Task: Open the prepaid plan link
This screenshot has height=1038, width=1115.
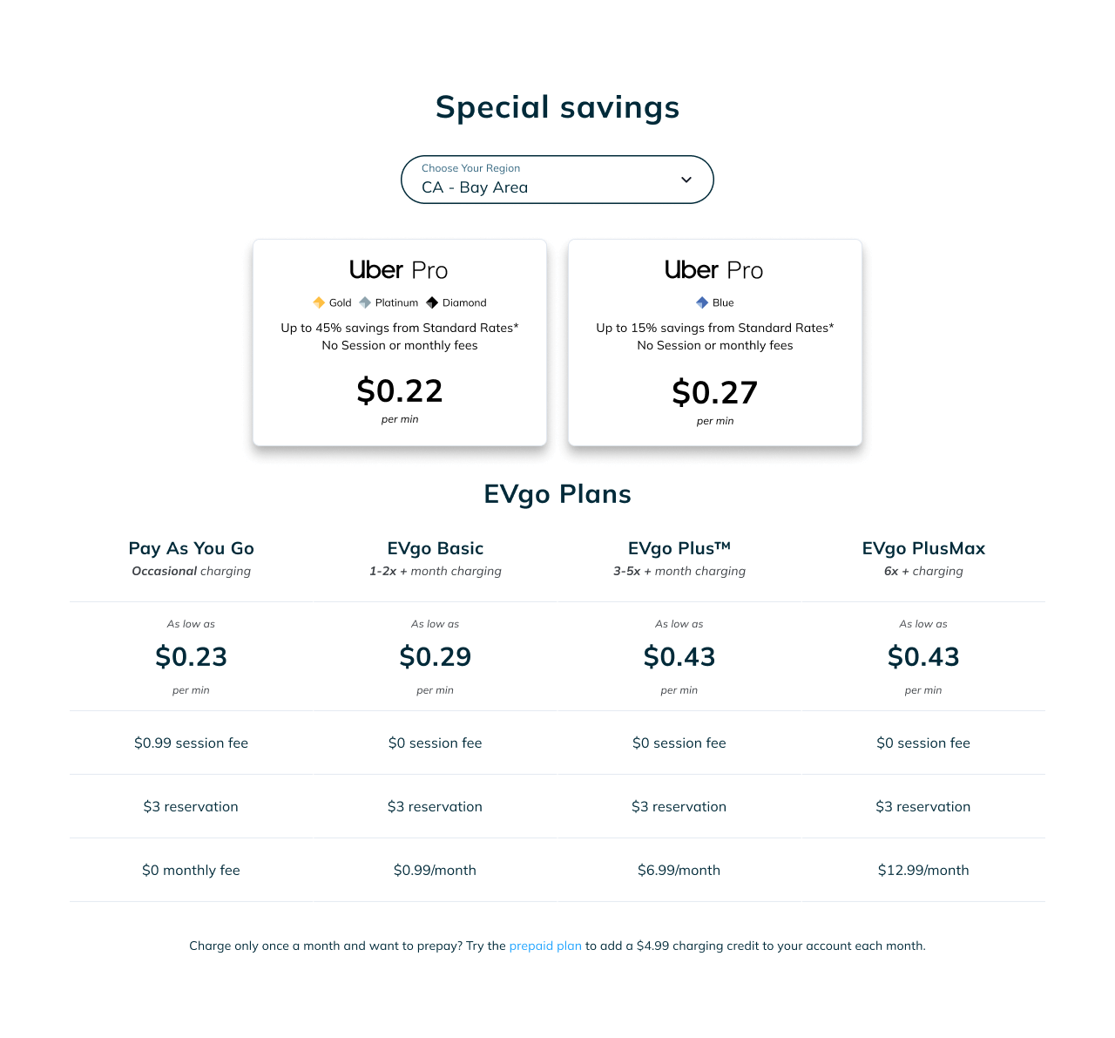Action: [545, 946]
